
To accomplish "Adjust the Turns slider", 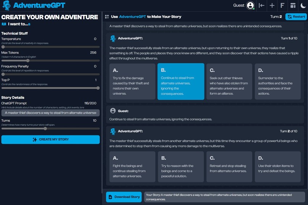I will click(50, 129).
